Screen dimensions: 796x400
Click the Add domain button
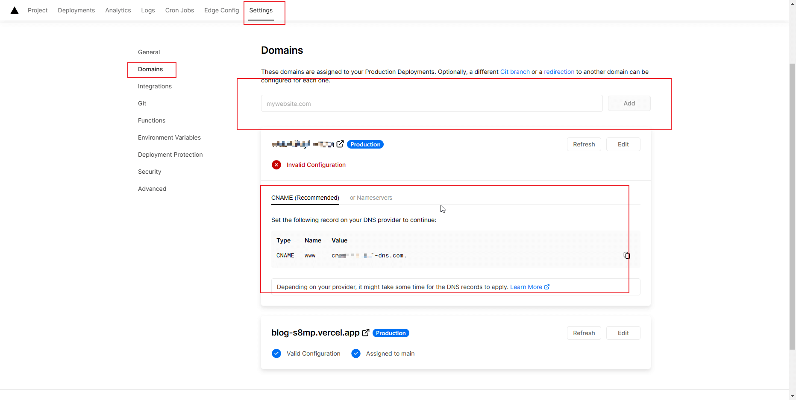pos(629,103)
